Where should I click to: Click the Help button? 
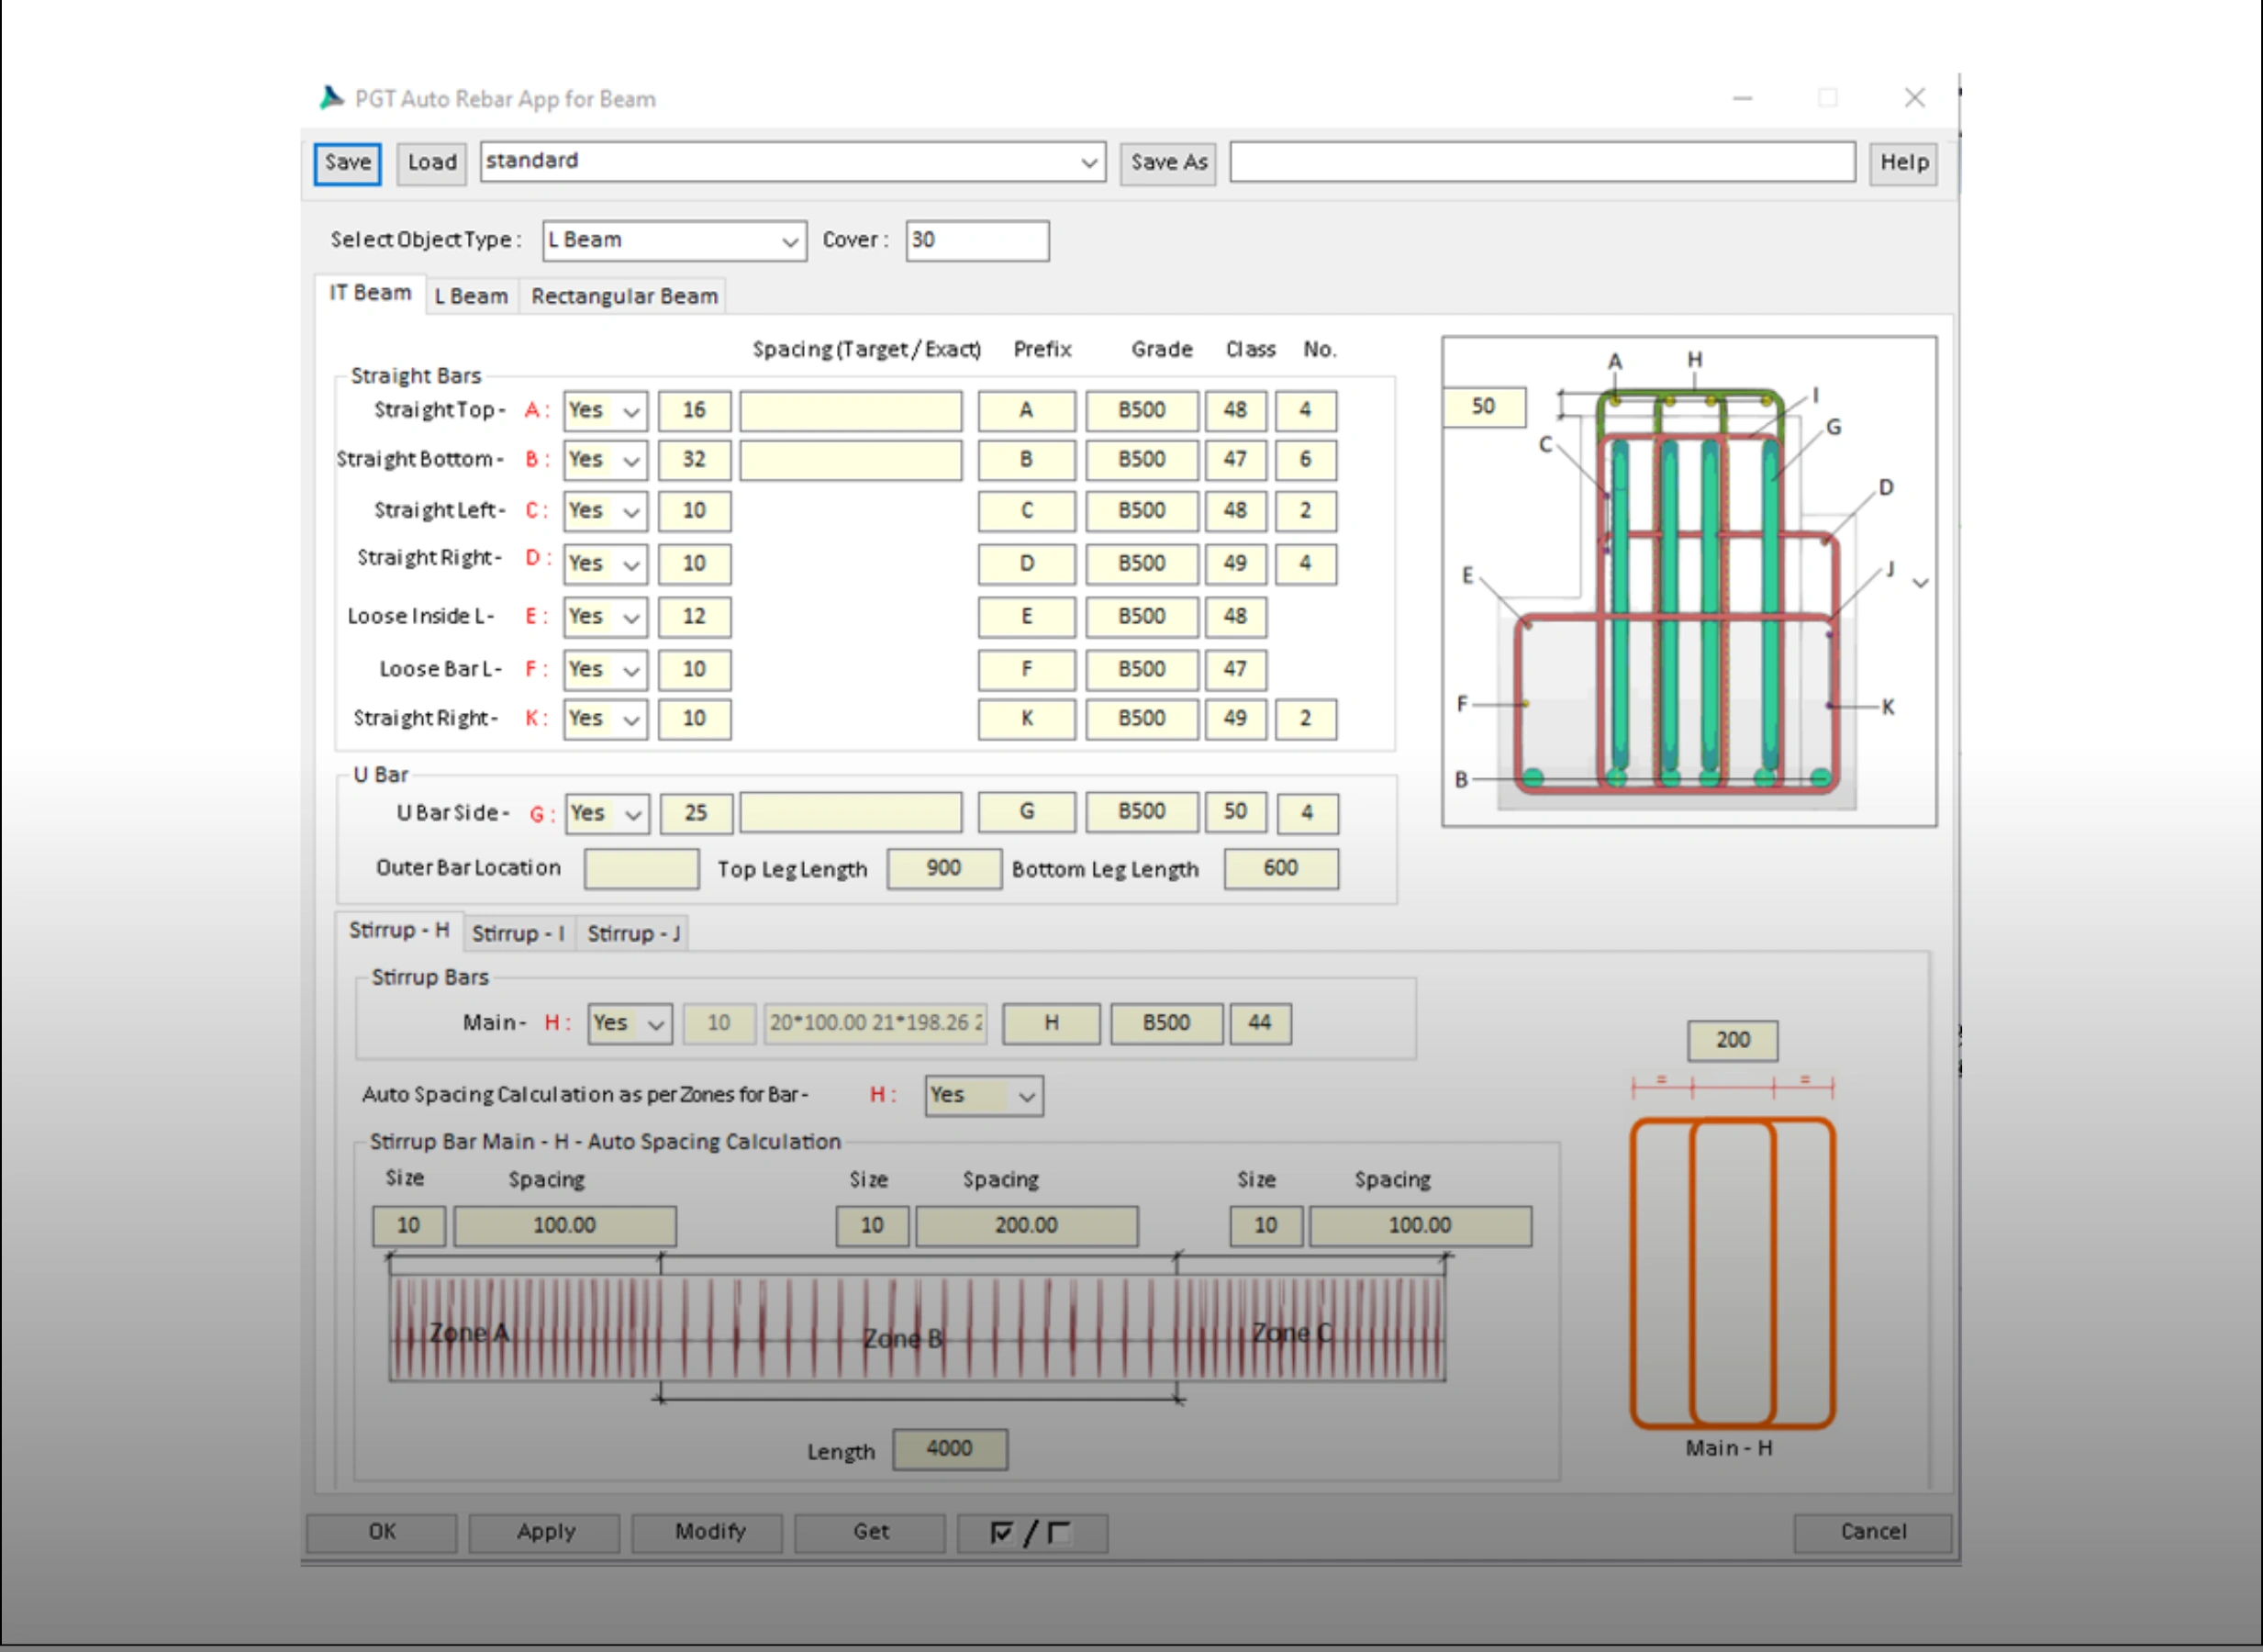point(1903,163)
